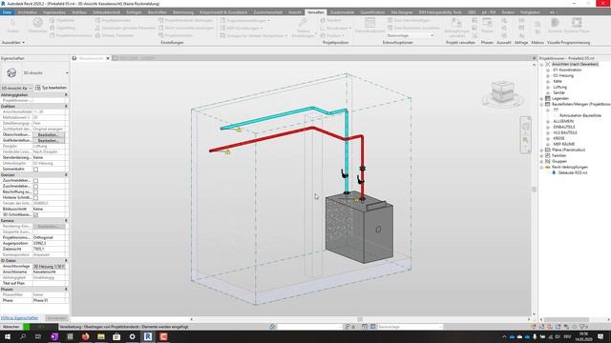Viewport: 611px width, 343px height.
Task: Uncheck the 3D-Schnittbereich checkbox
Action: pyautogui.click(x=36, y=214)
